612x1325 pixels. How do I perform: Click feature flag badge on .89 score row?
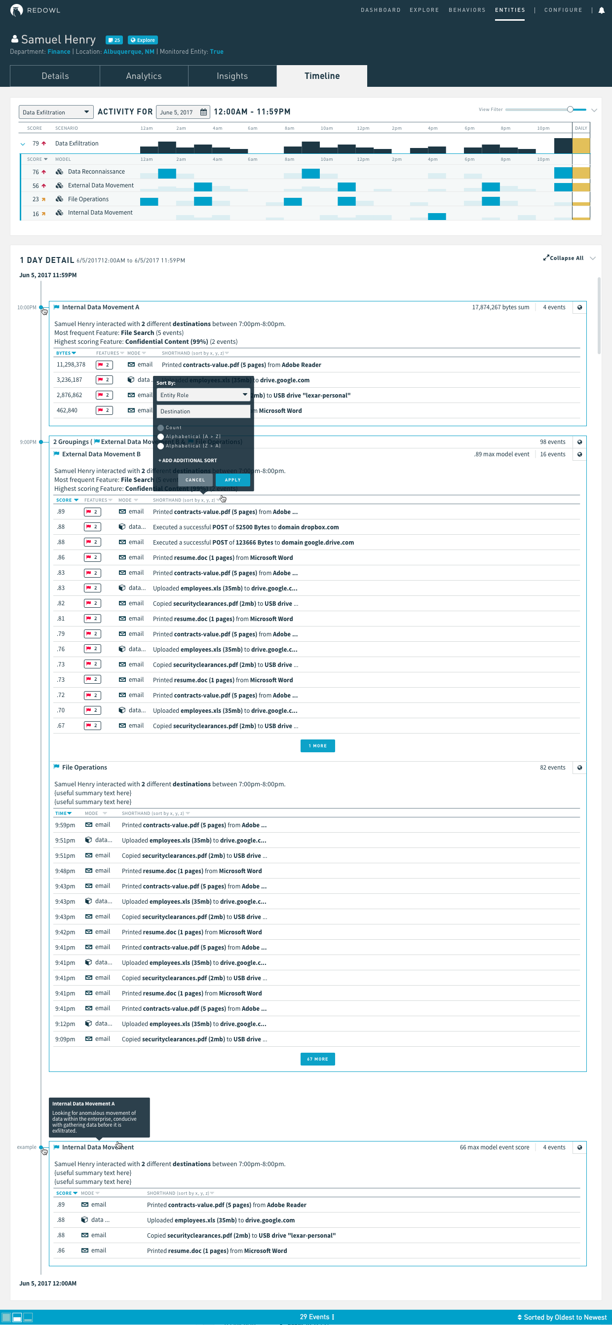(x=93, y=512)
